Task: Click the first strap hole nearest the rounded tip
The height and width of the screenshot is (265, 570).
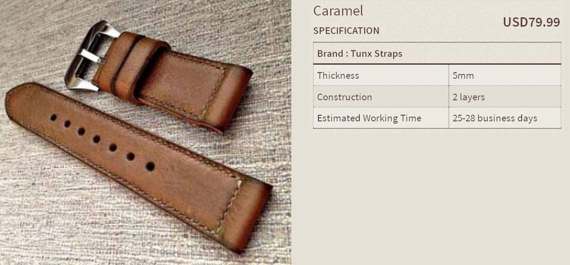Action: tap(53, 117)
